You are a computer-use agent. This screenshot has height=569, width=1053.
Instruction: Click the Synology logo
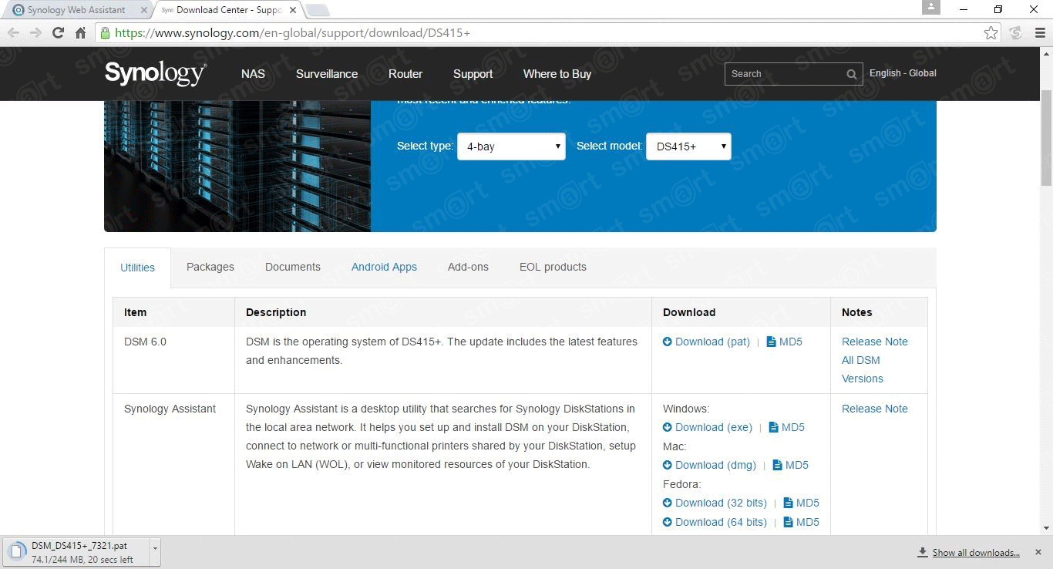(155, 73)
